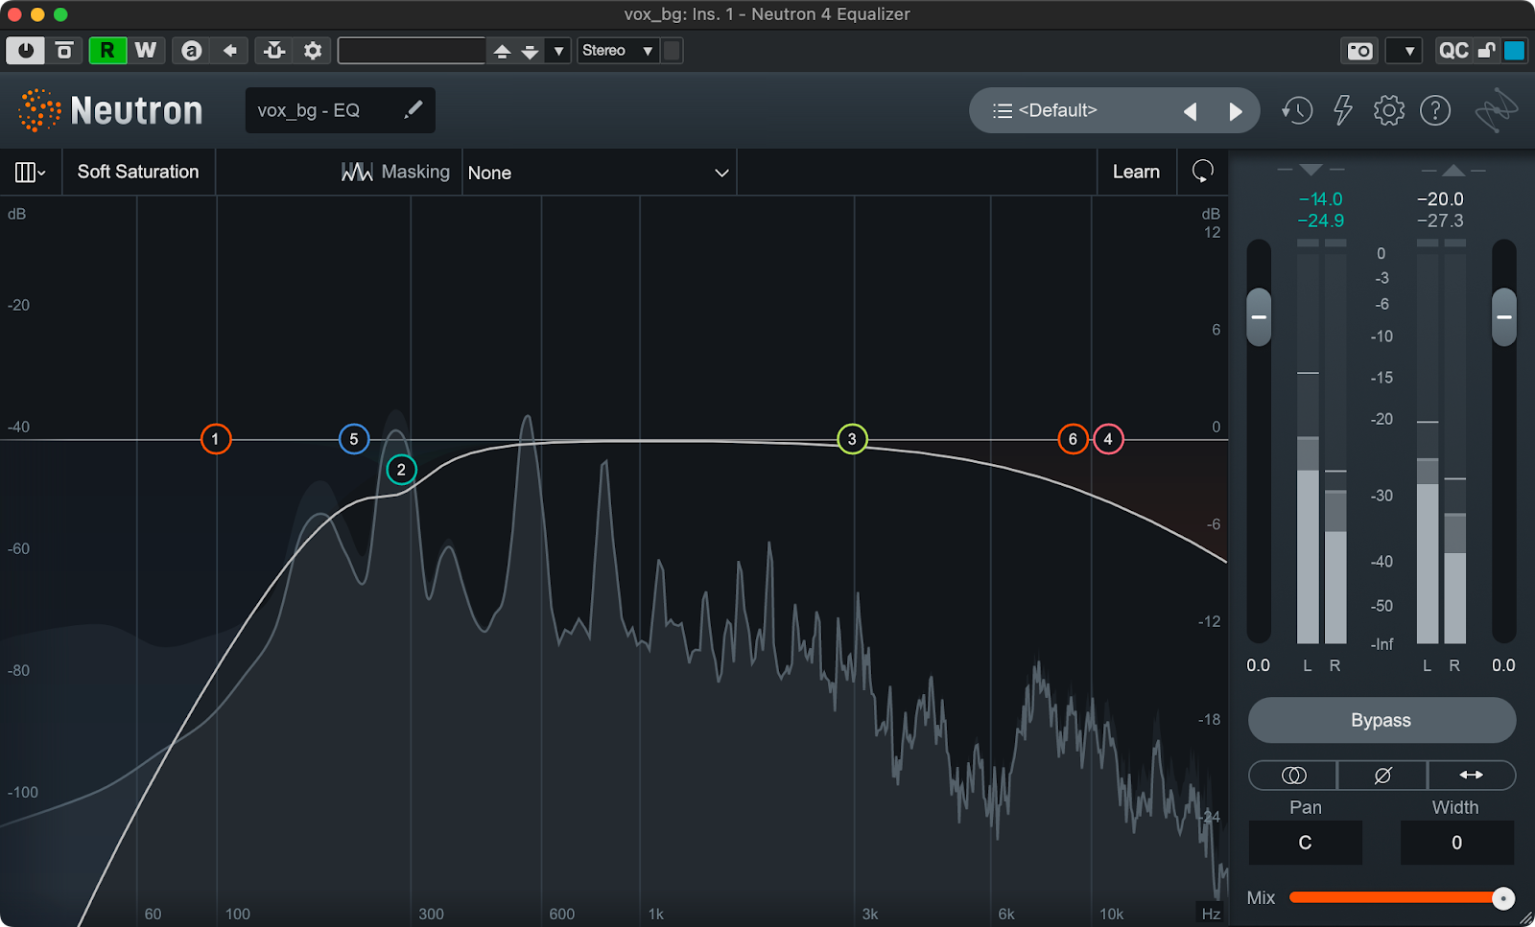
Task: Click the circled 'a' A/B comparison icon
Action: (192, 51)
